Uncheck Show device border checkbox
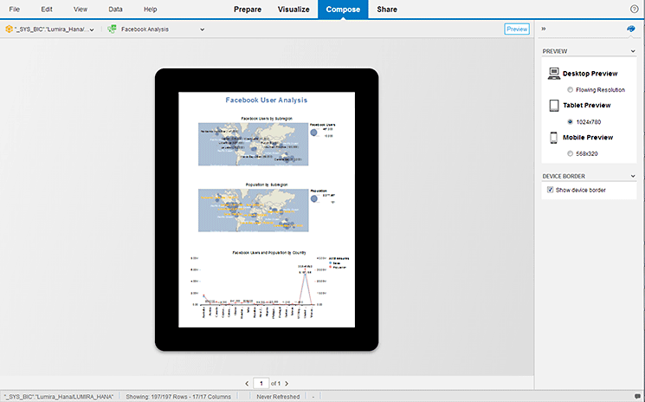This screenshot has height=402, width=645. pyautogui.click(x=551, y=190)
